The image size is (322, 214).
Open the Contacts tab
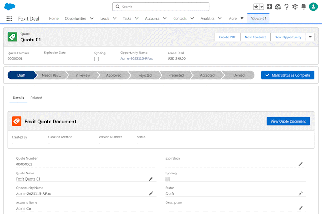pyautogui.click(x=180, y=18)
